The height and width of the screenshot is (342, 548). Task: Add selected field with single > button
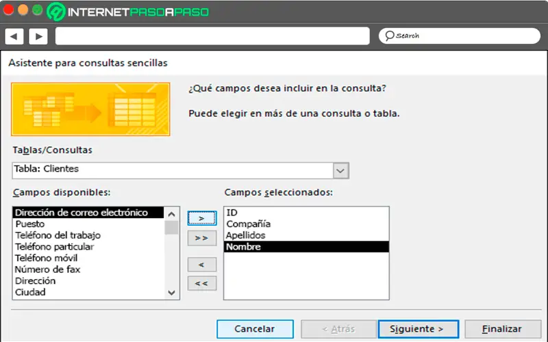[201, 218]
